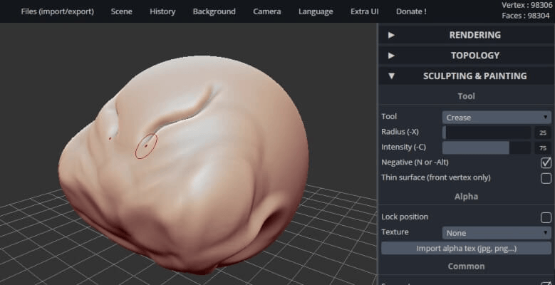Open the Files (import/export) menu

(x=57, y=11)
